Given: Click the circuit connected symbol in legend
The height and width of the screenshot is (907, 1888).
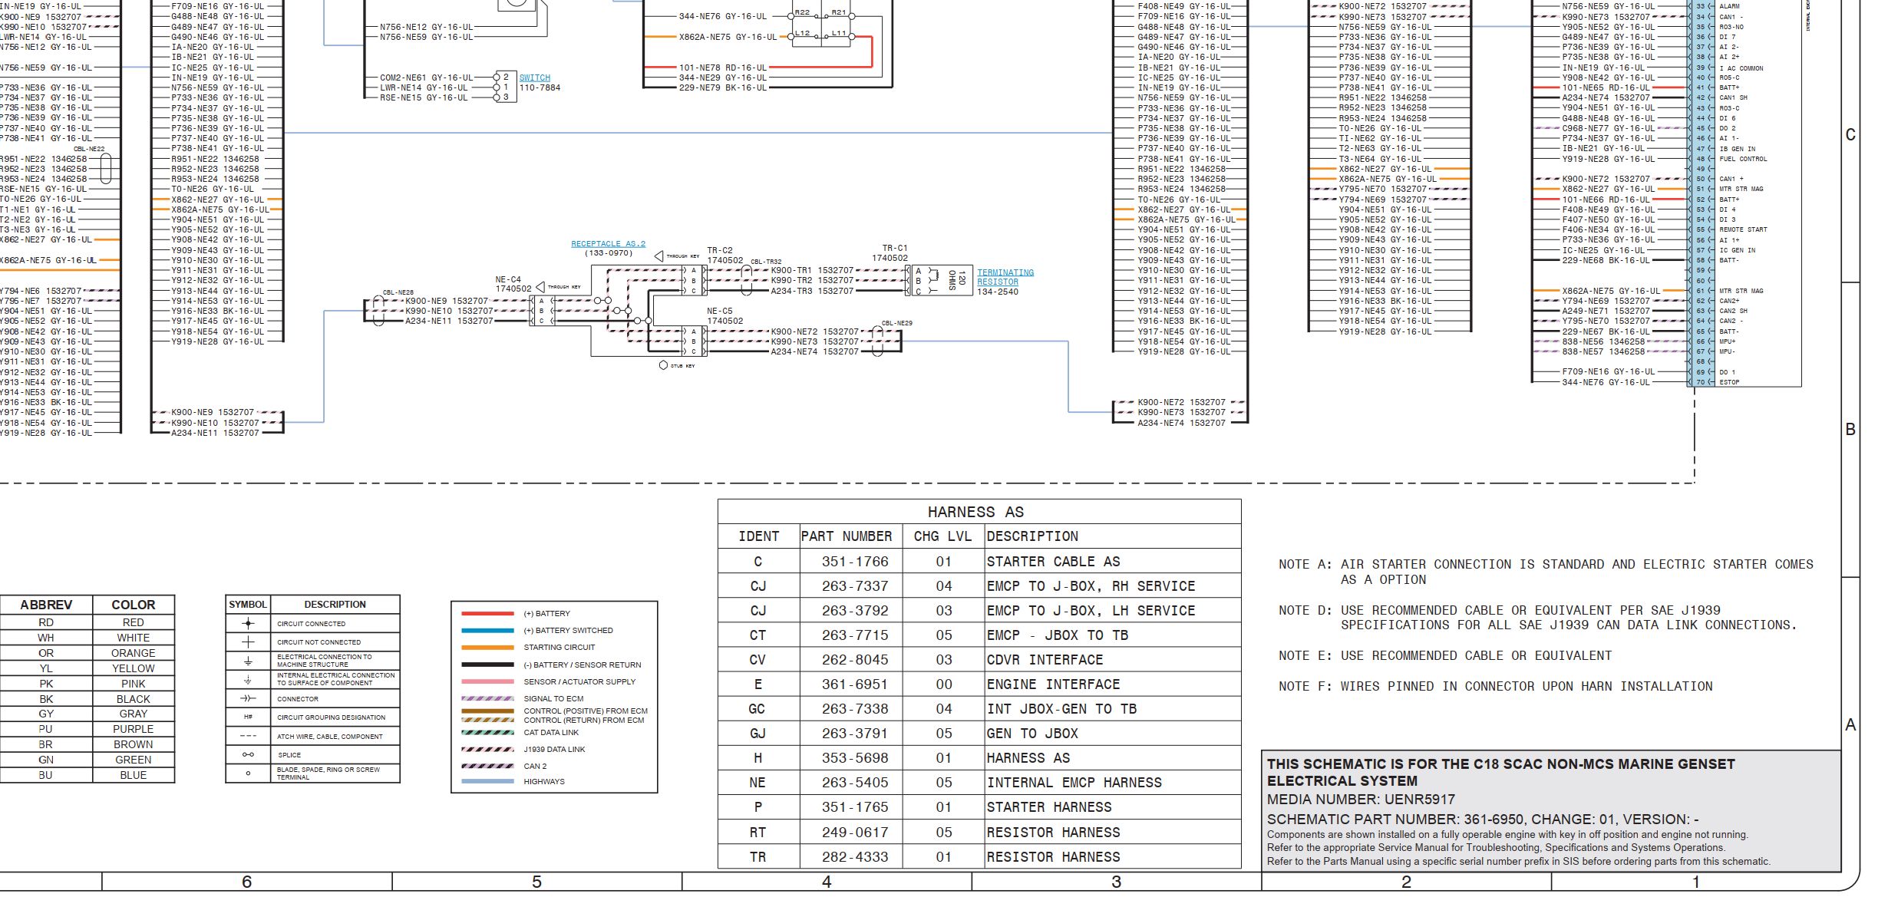Looking at the screenshot, I should point(248,624).
